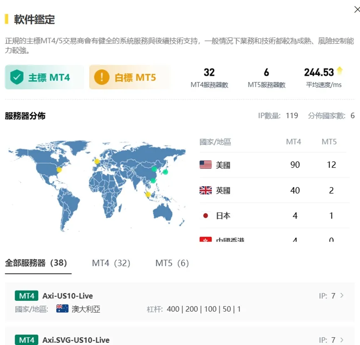360x345 pixels.
Task: Click the Japan flag icon
Action: pos(206,215)
